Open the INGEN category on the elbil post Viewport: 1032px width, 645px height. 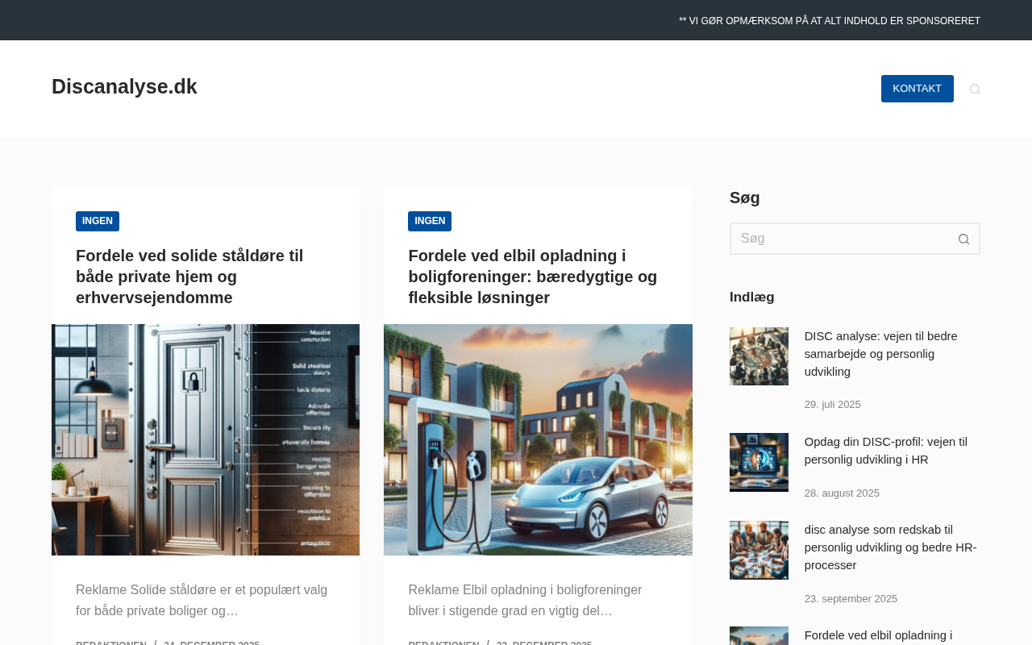pyautogui.click(x=430, y=221)
